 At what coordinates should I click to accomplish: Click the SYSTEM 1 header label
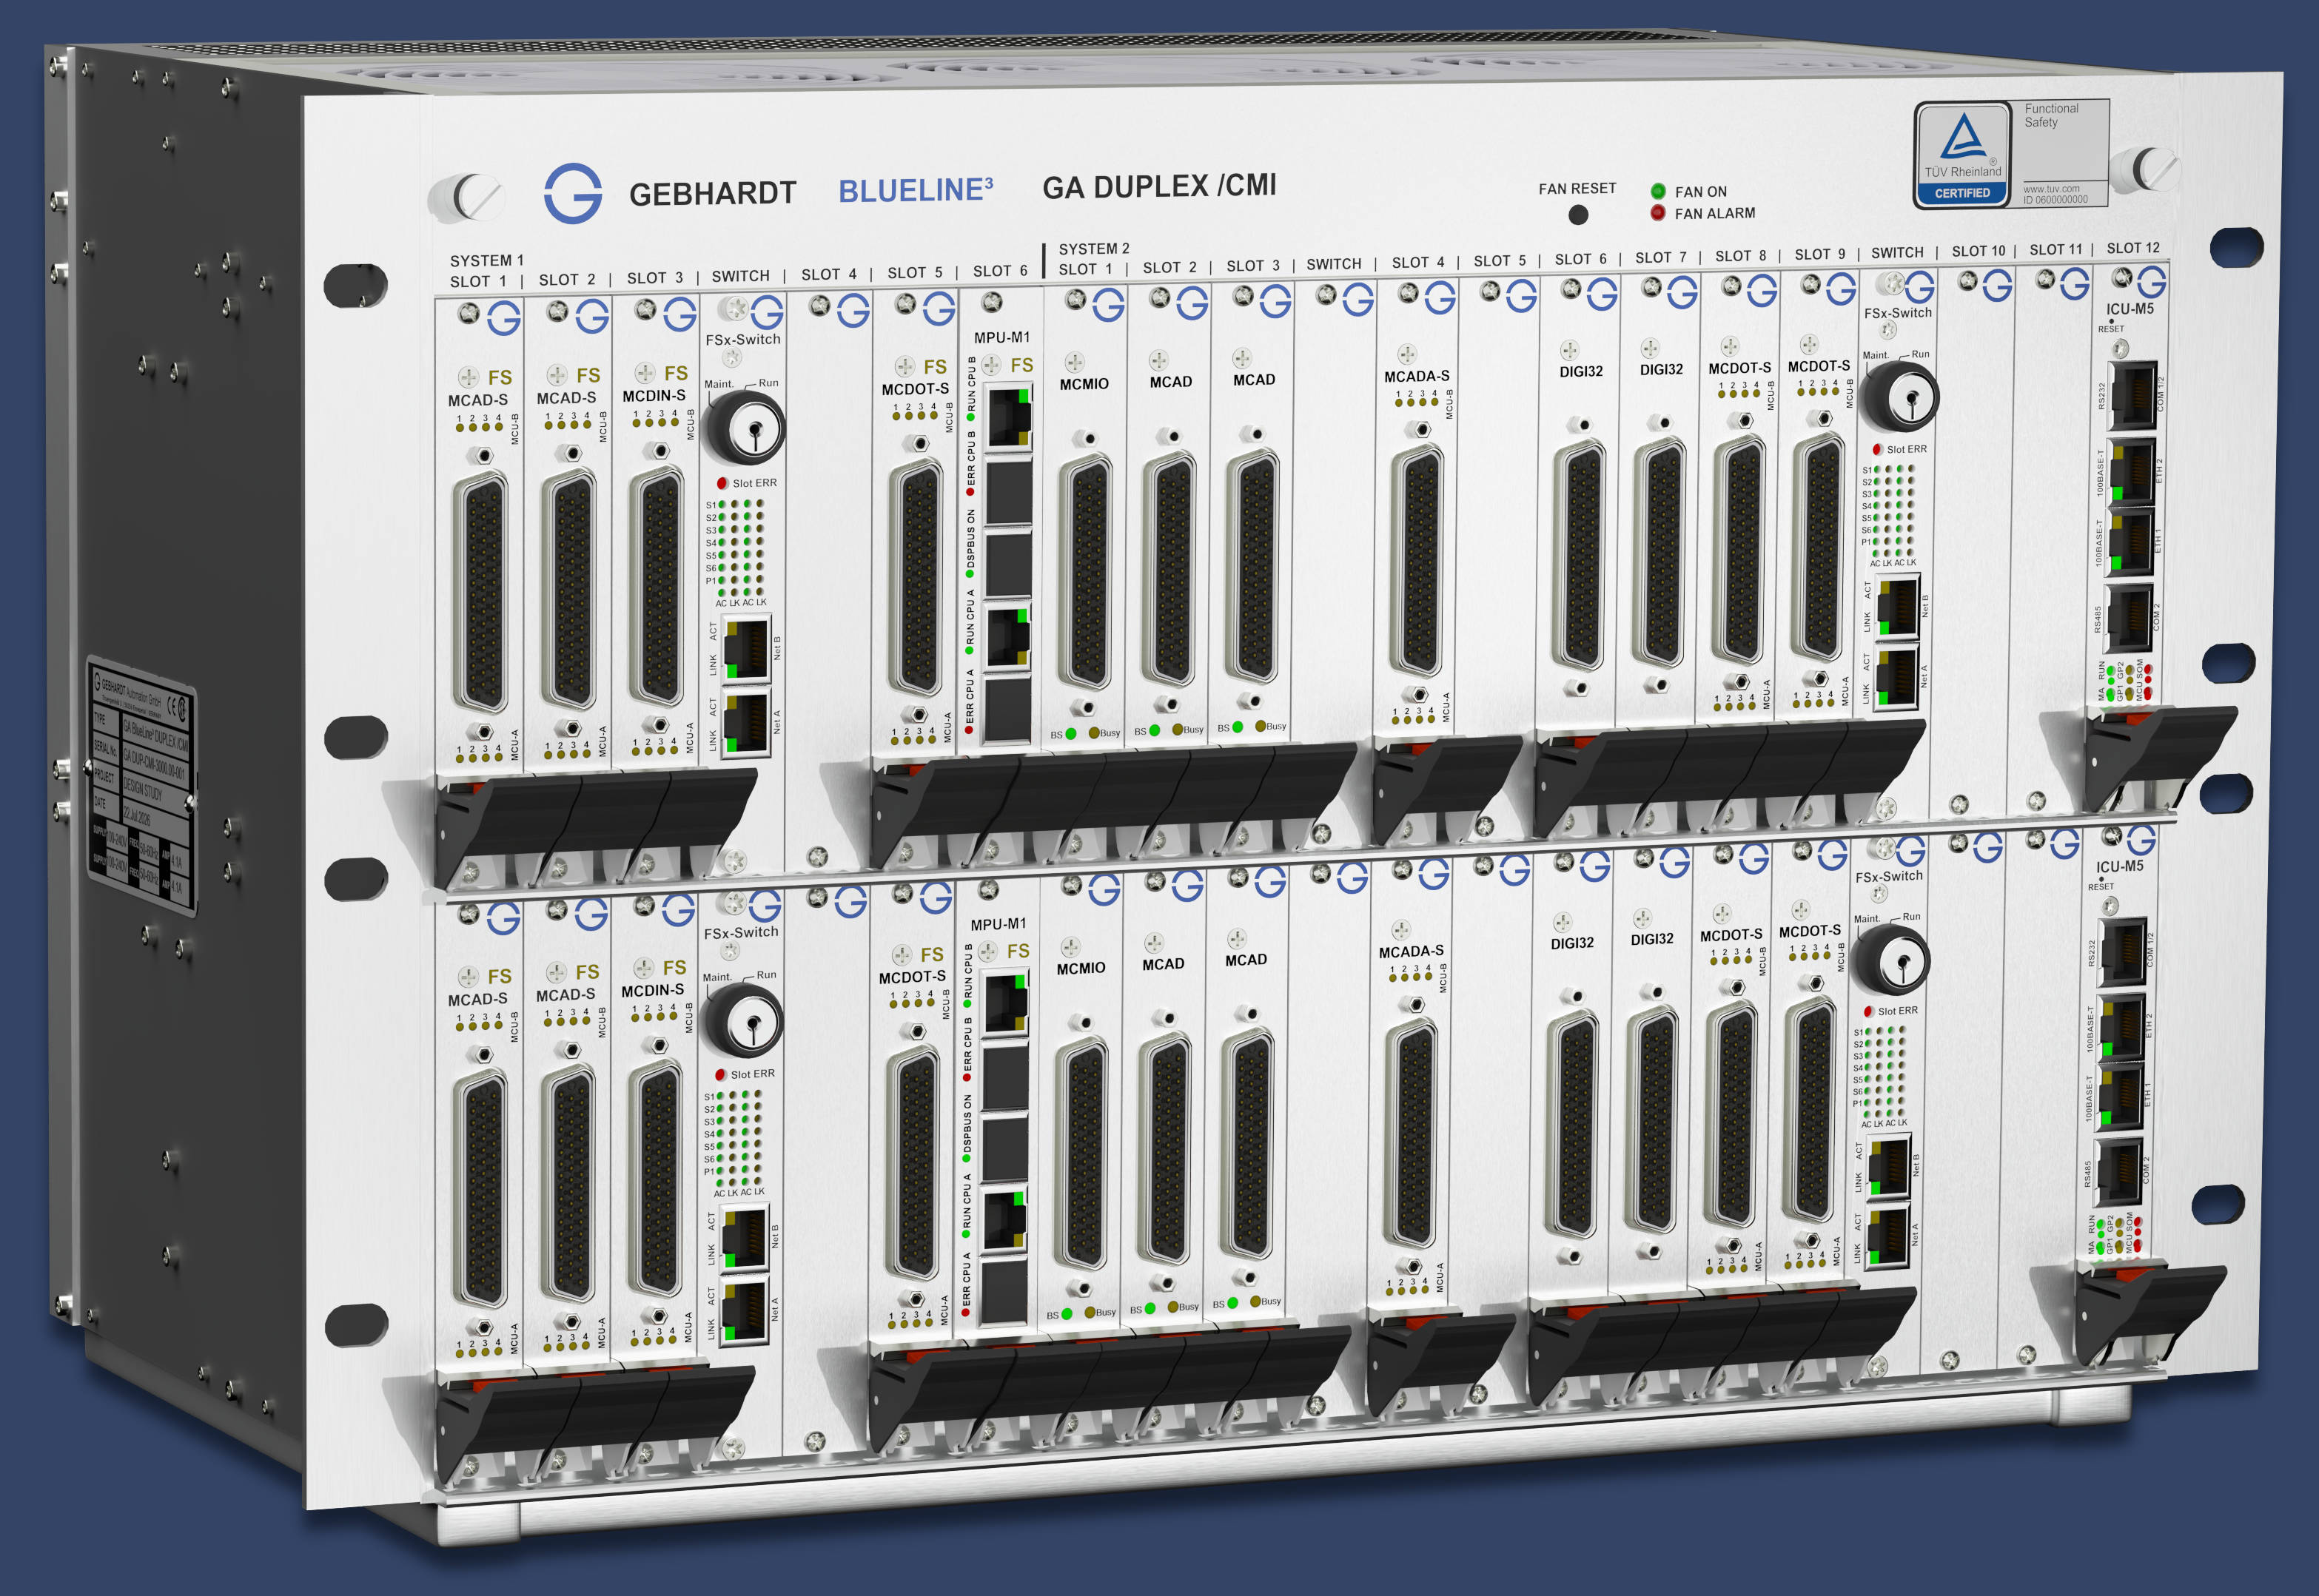tap(486, 260)
